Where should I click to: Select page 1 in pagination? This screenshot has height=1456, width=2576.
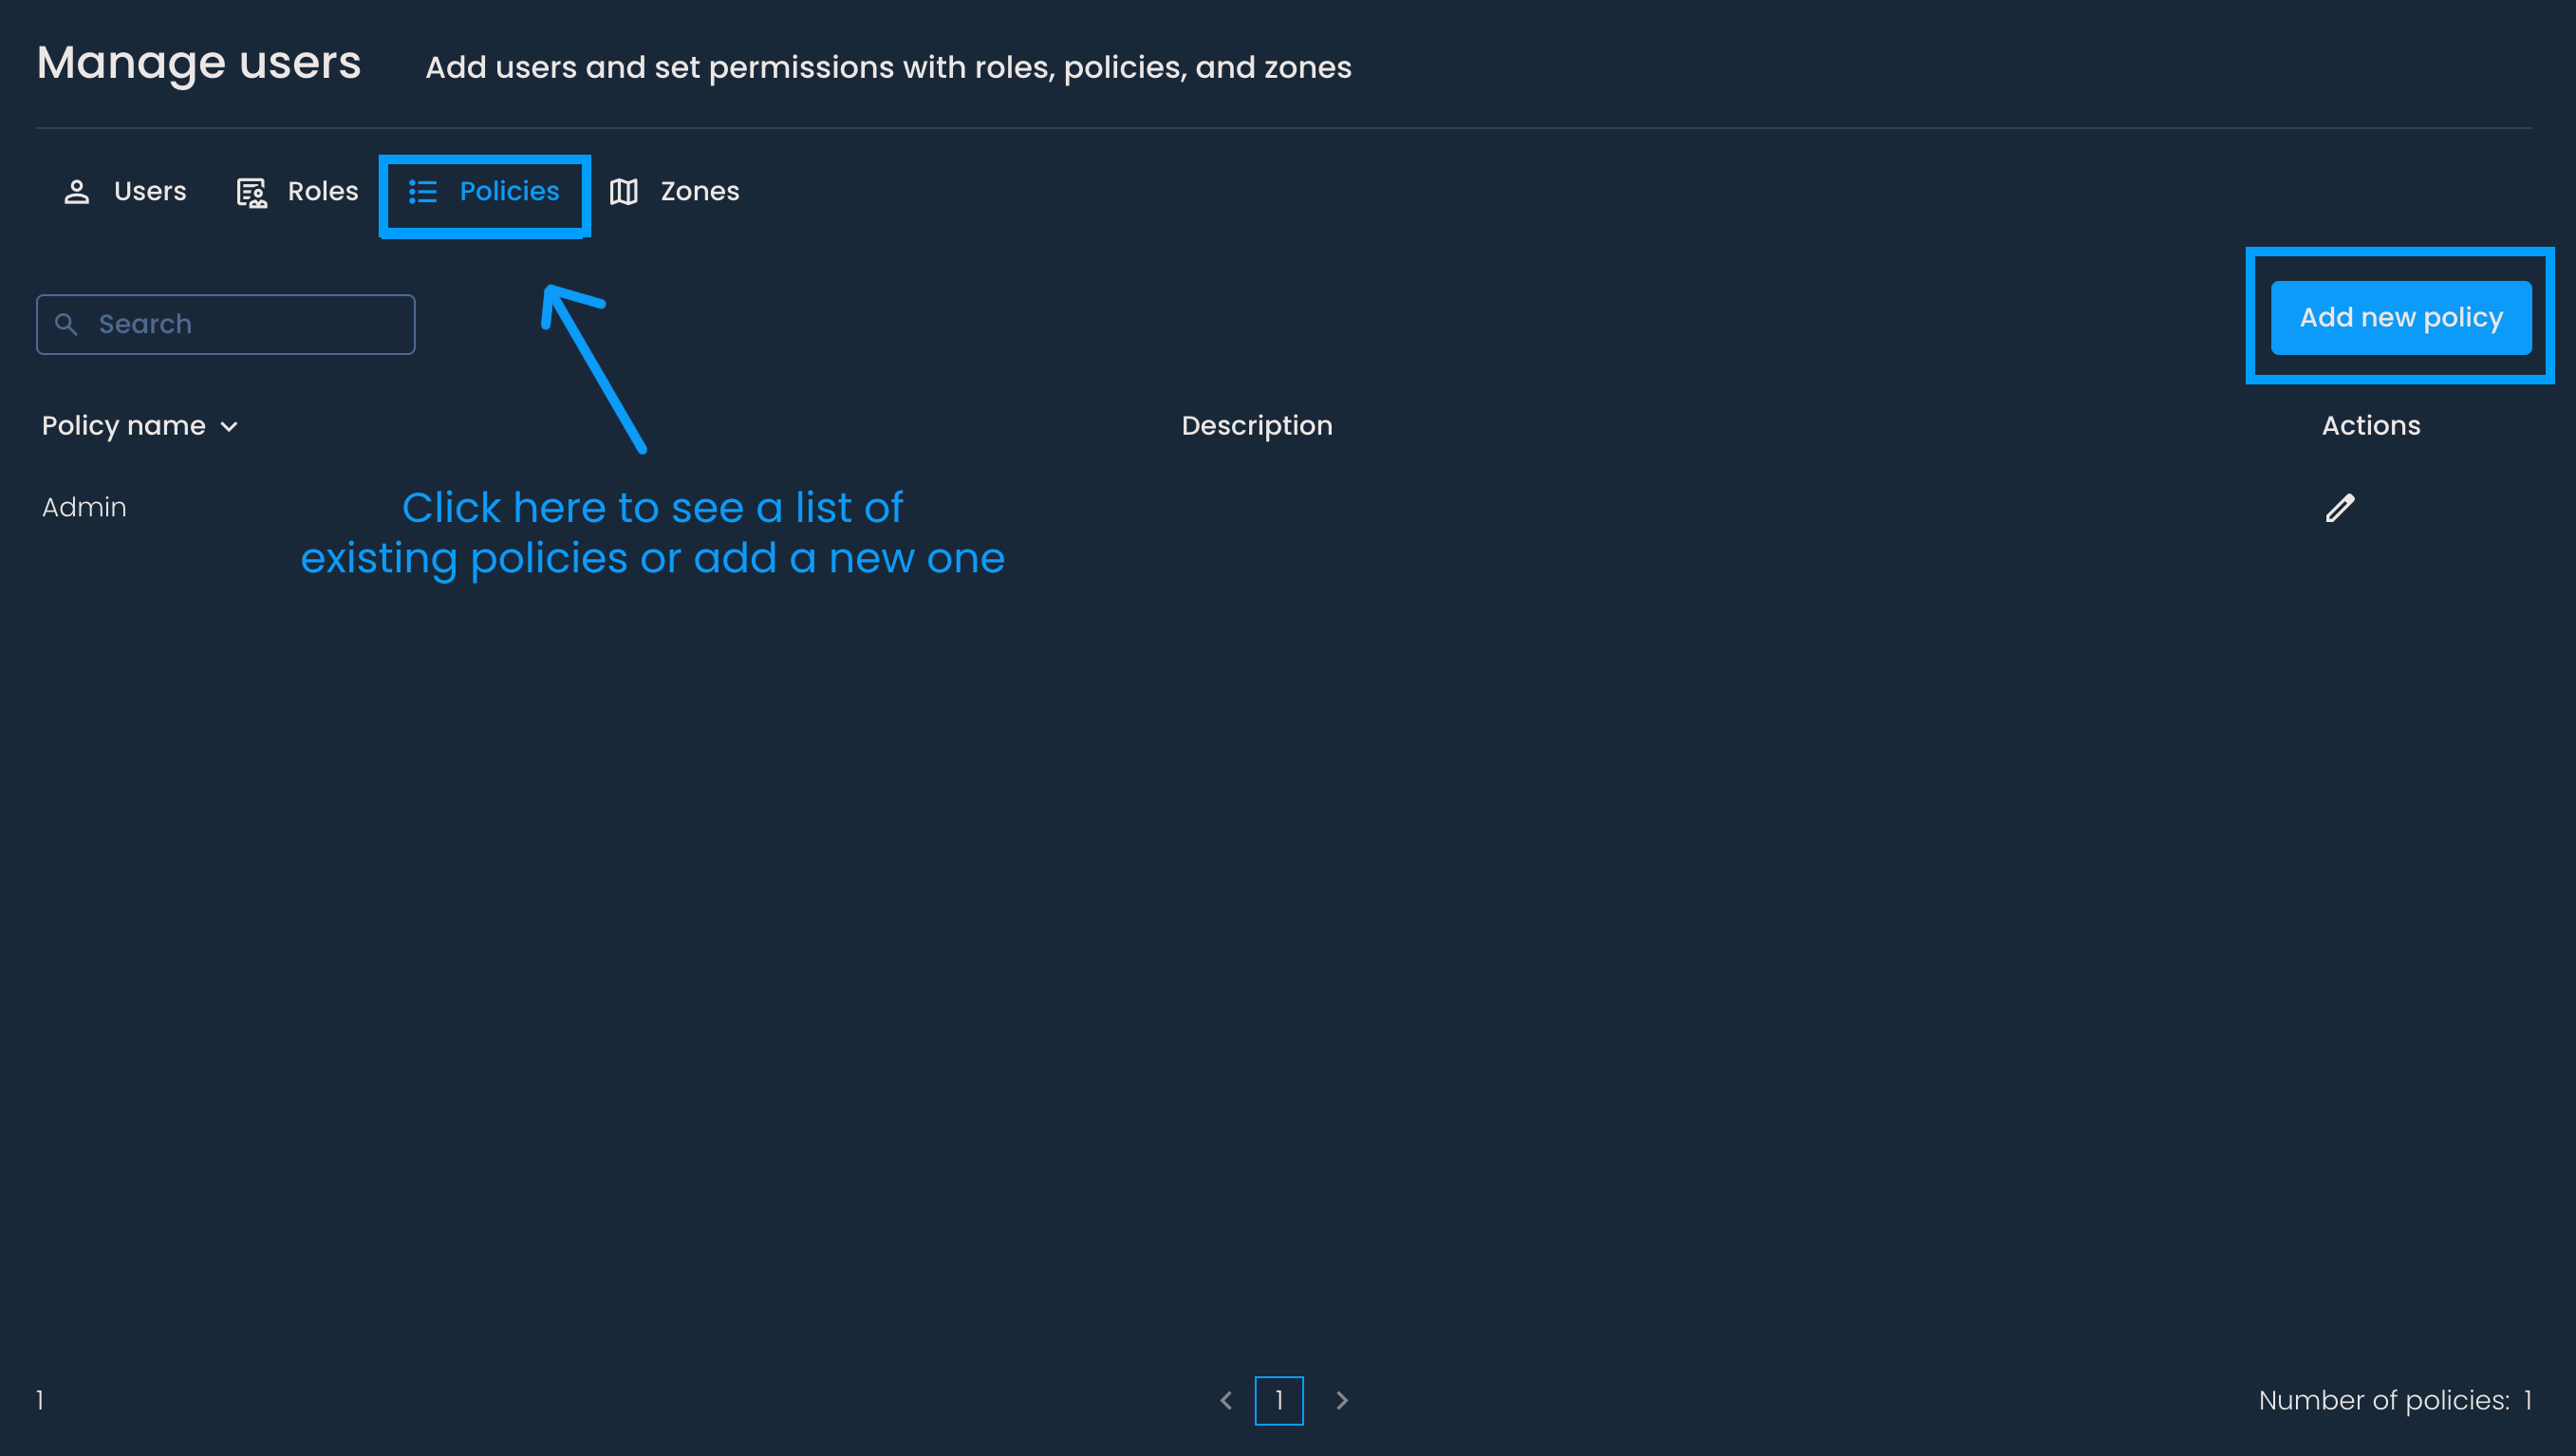pyautogui.click(x=1279, y=1400)
